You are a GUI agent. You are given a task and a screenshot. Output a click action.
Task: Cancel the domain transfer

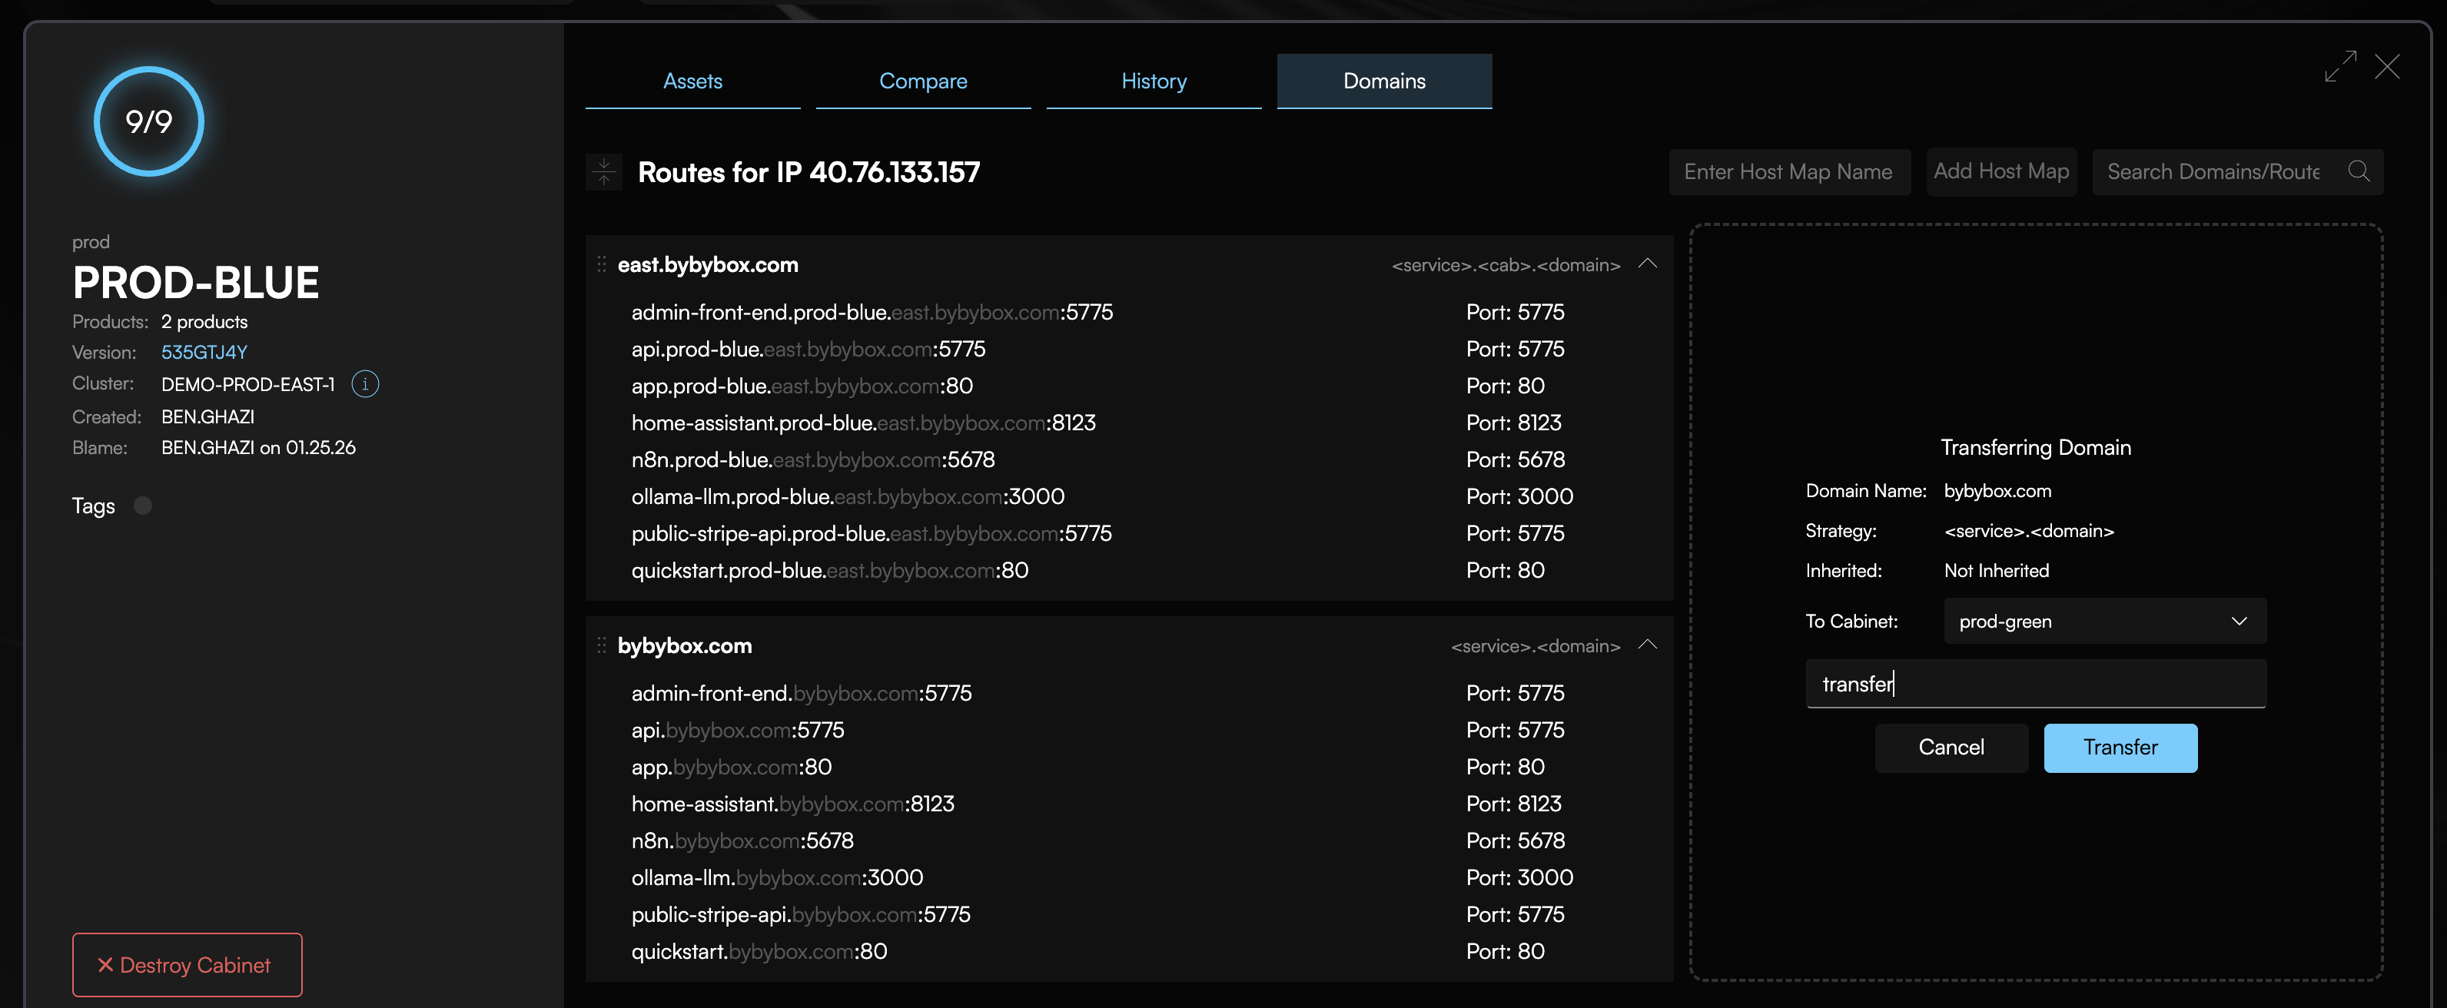coord(1951,748)
